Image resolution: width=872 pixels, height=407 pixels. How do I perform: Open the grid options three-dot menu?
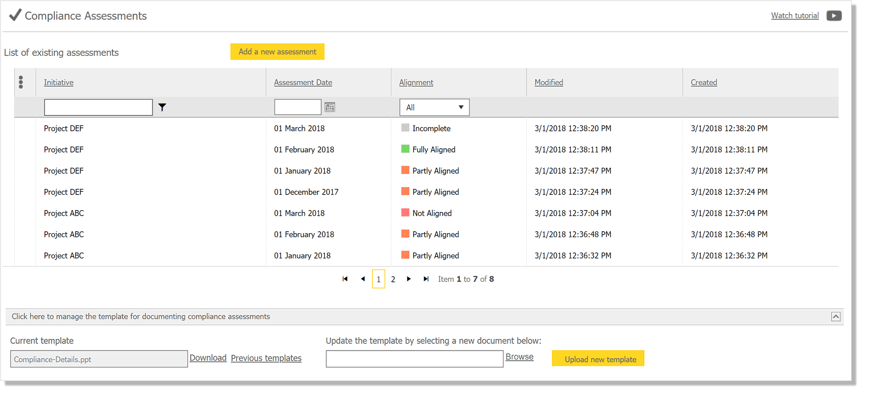(21, 82)
